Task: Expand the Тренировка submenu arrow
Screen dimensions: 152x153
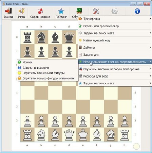Action: tap(150, 19)
